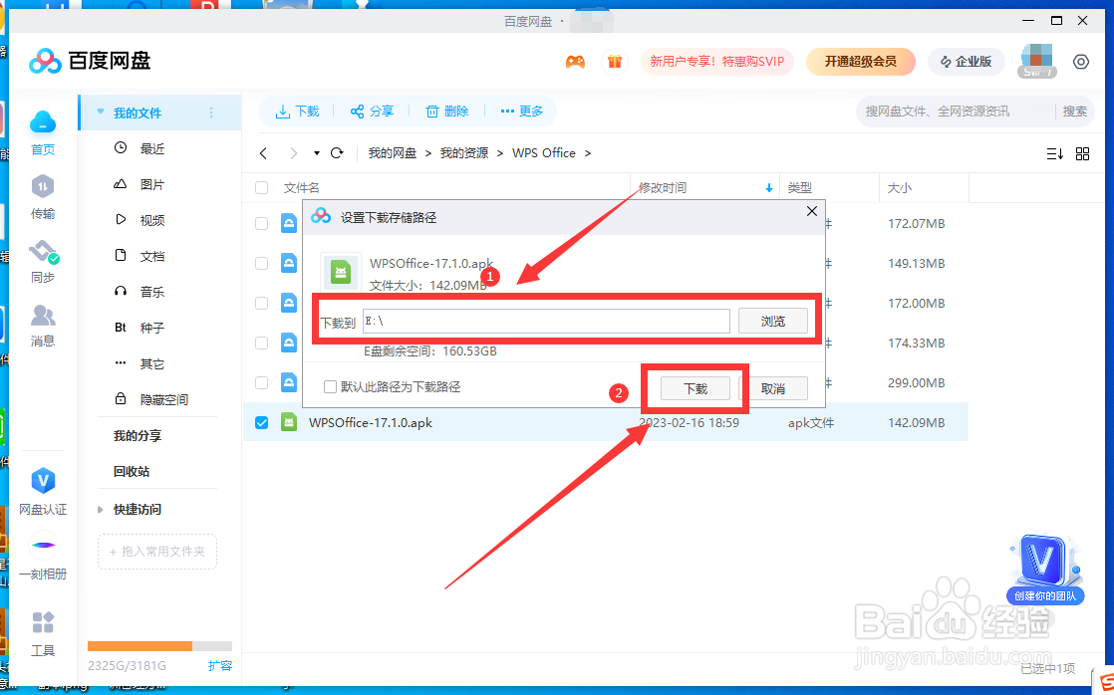Open 新用户专享 SVIP promo link
Screen dimensions: 1114x695
(716, 62)
